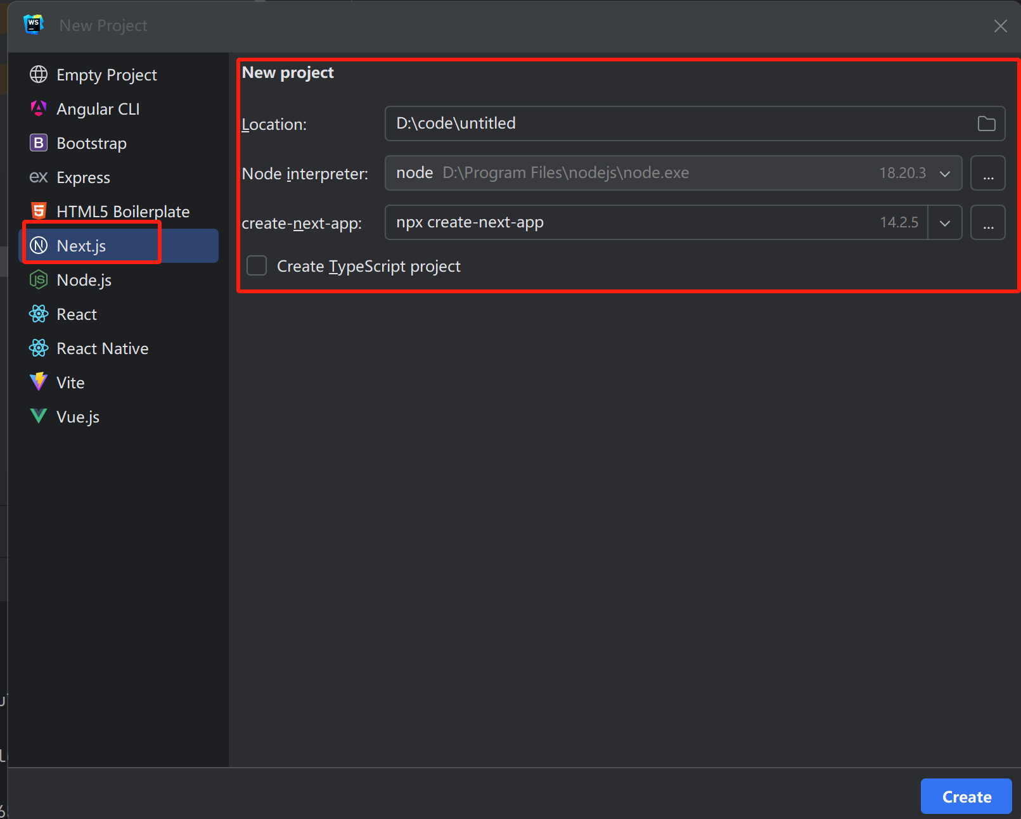Click the Node interpreter label
Viewport: 1021px width, 819px height.
pos(305,174)
